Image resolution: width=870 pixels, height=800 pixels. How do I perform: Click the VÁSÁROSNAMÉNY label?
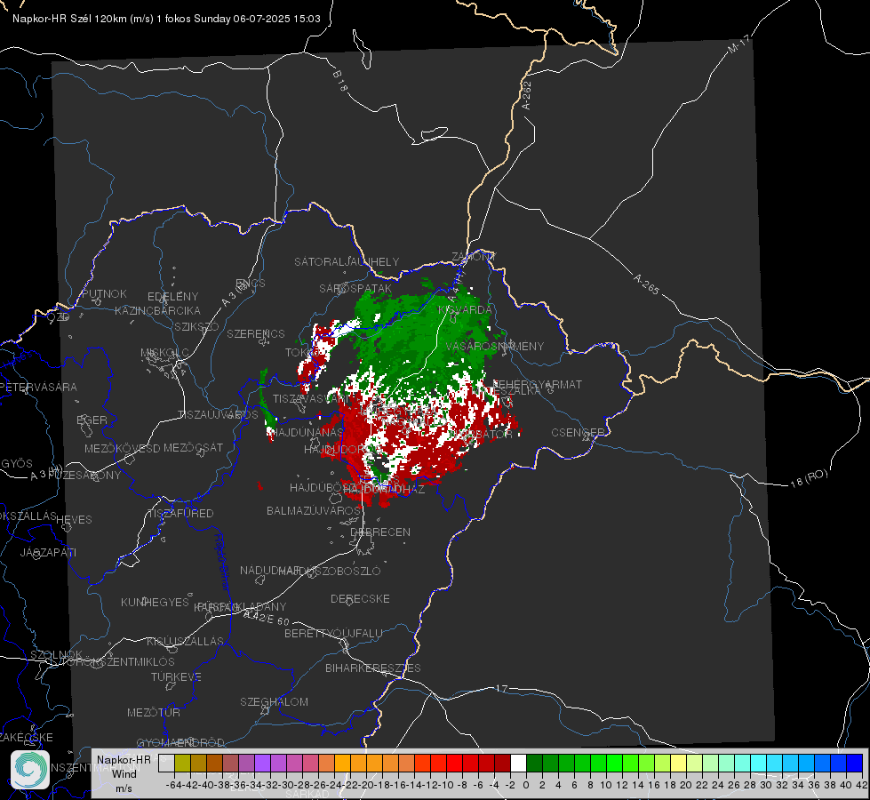coord(495,346)
